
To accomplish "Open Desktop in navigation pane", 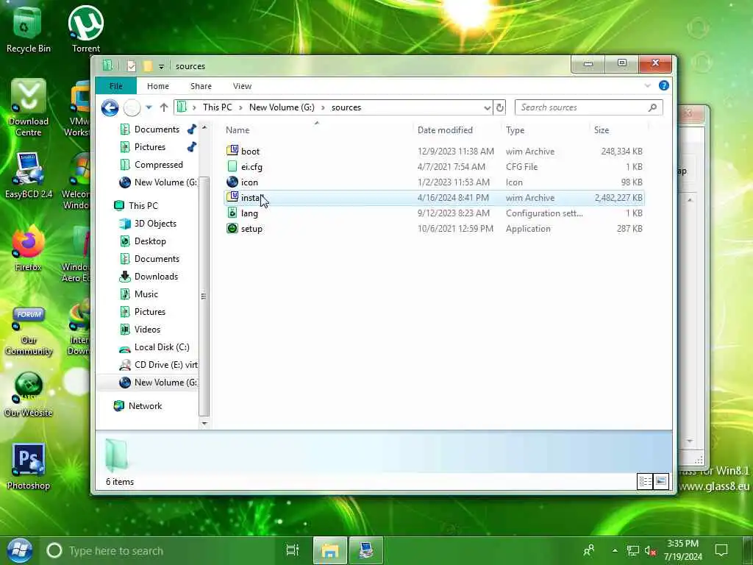I will point(150,241).
